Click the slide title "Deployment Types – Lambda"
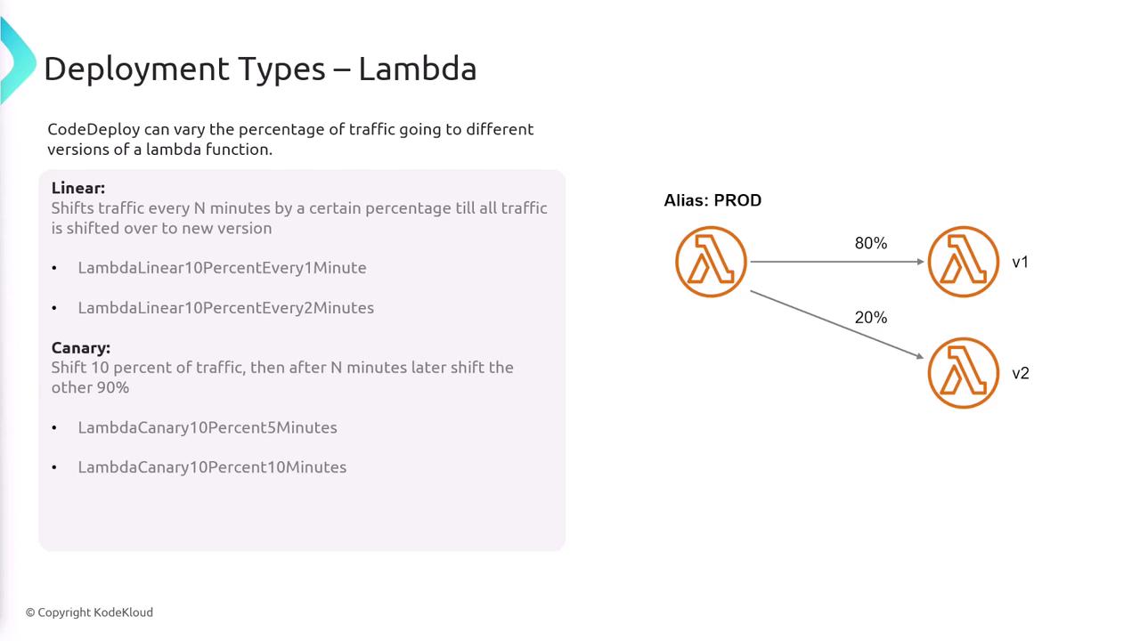Image resolution: width=1140 pixels, height=641 pixels. [260, 69]
